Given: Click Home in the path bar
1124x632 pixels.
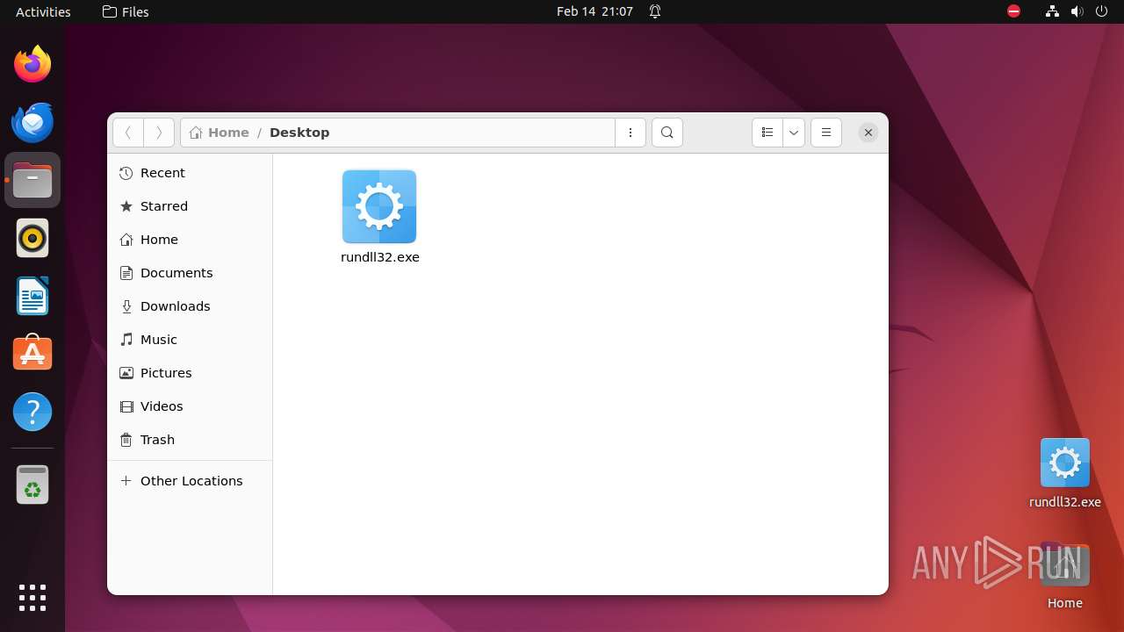Looking at the screenshot, I should pyautogui.click(x=220, y=133).
